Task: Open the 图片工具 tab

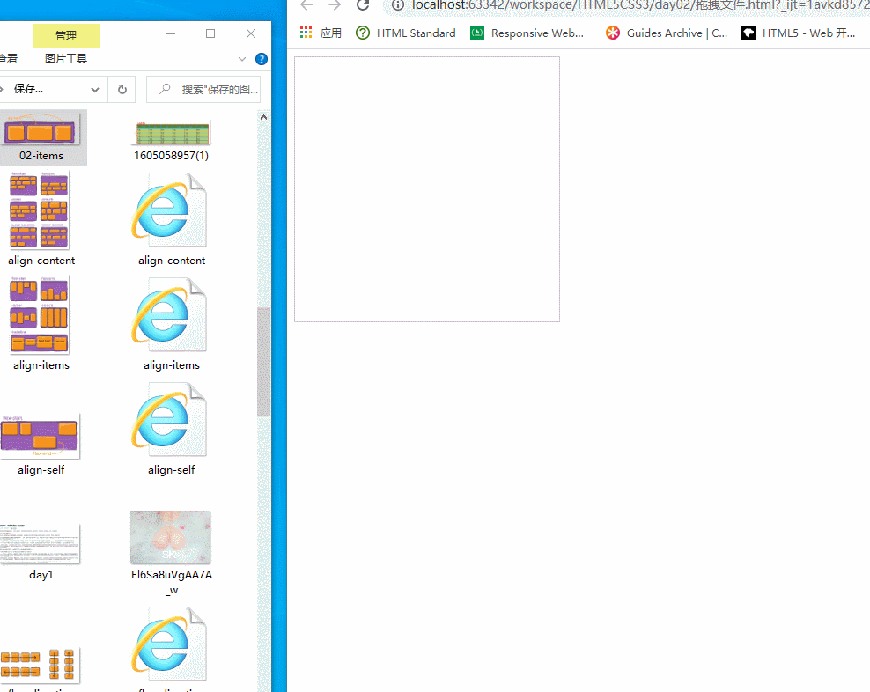Action: tap(66, 58)
